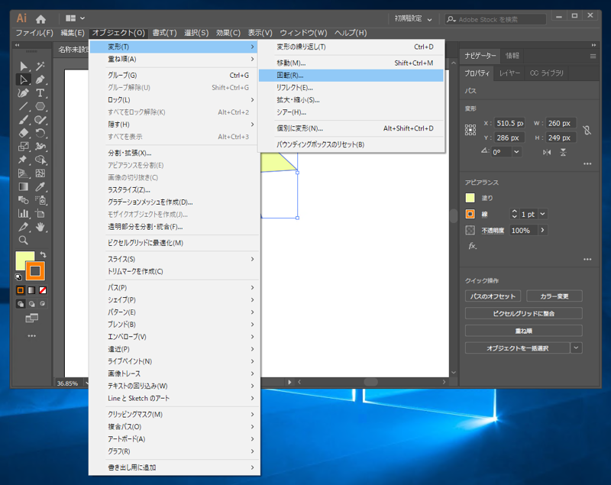Expand the opacity options arrow
This screenshot has height=485, width=611.
(542, 230)
